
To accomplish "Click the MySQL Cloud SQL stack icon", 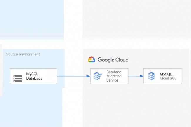I will (x=151, y=76).
